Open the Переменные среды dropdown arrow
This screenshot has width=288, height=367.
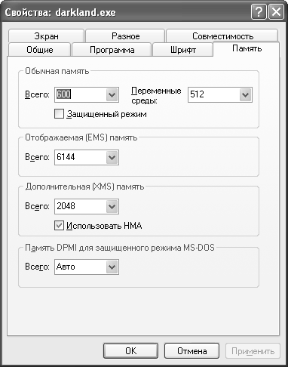click(x=245, y=94)
